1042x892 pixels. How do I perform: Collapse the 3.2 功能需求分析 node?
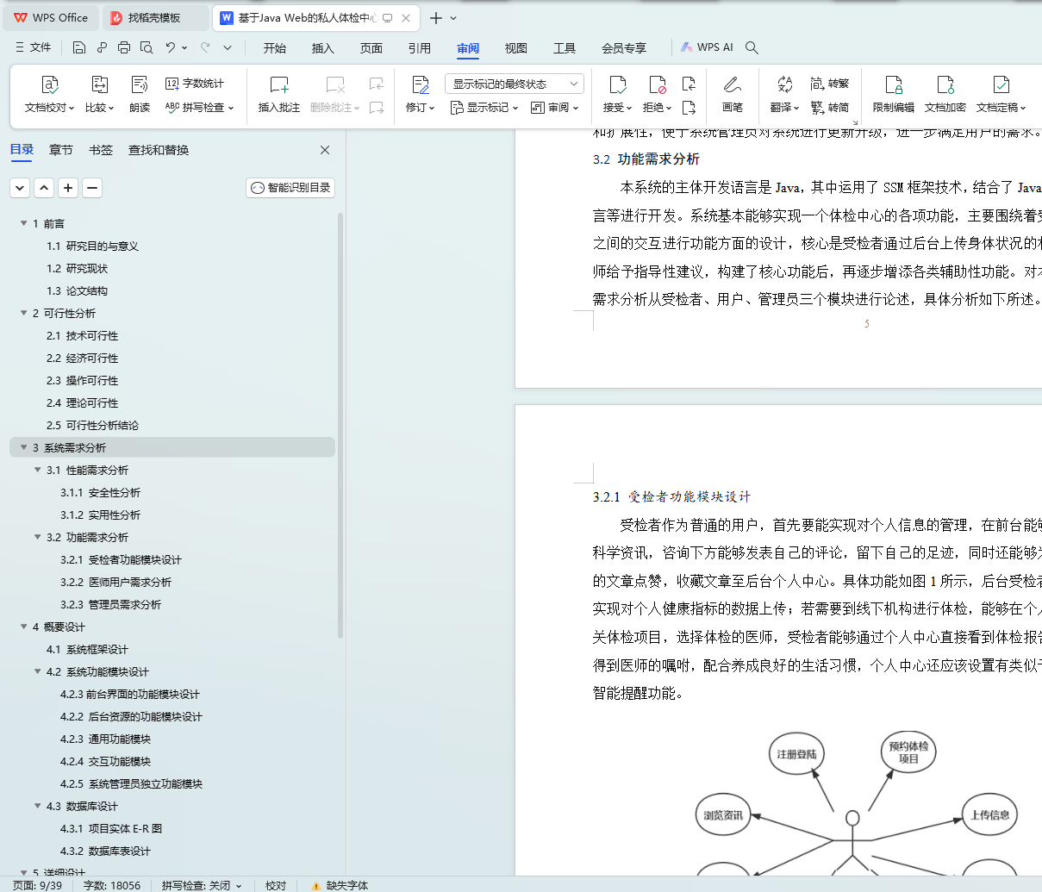(x=37, y=537)
